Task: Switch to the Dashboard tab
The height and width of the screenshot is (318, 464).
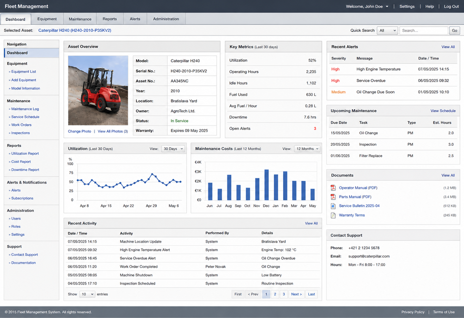Action: click(16, 19)
